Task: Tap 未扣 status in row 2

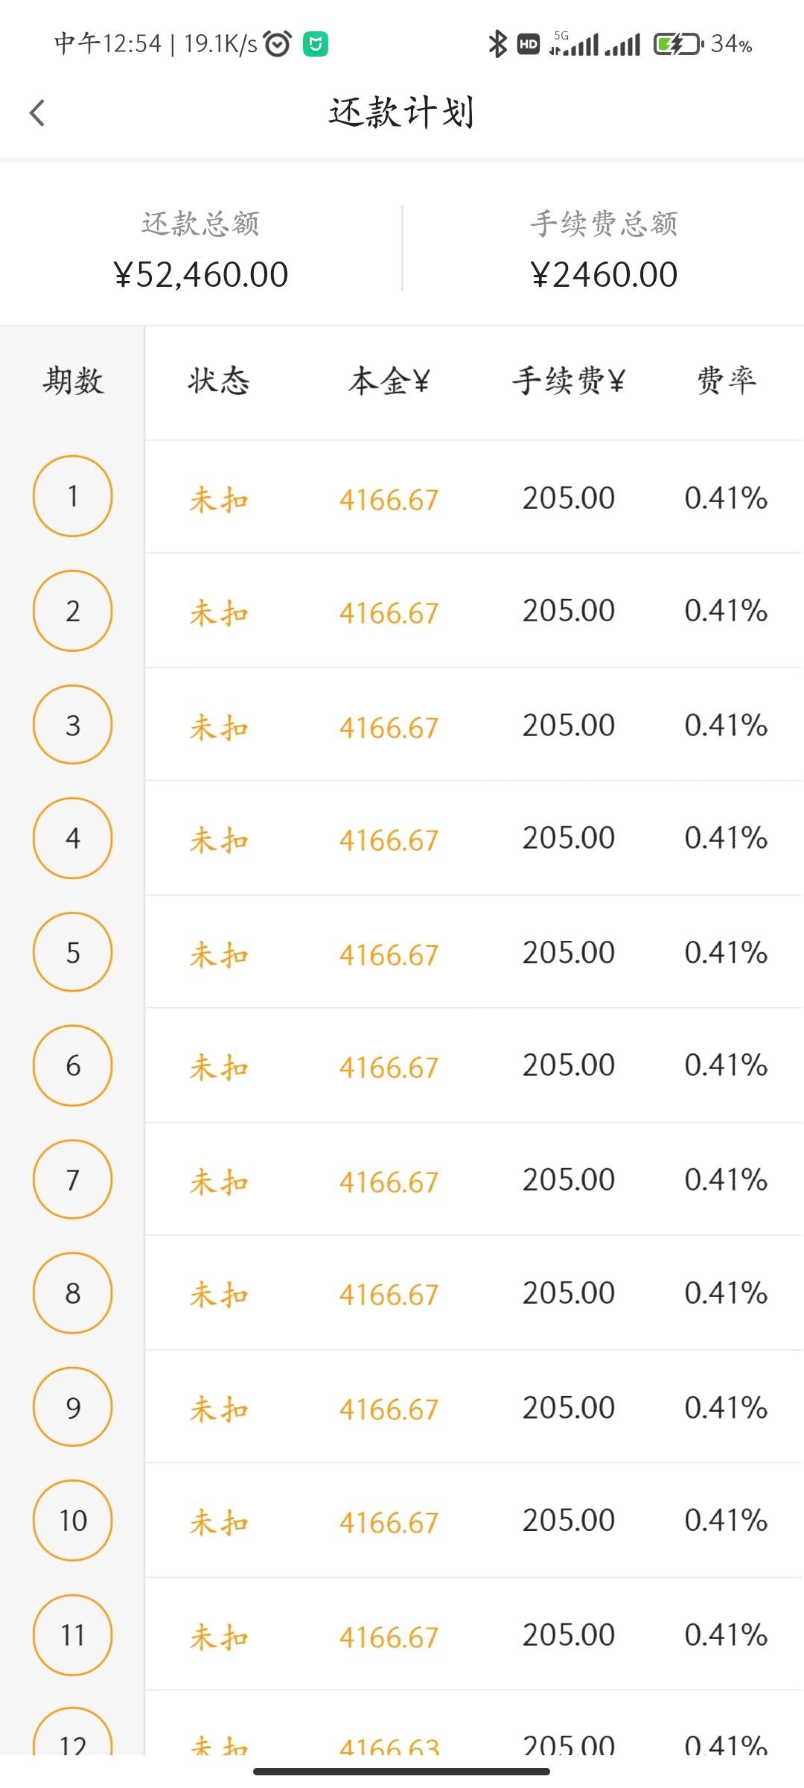Action: (219, 613)
